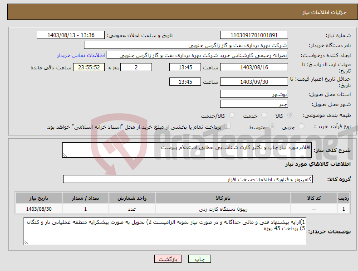Image resolution: width=358 pixels, height=271 pixels.
Task: Select the متوسط purchase type radio
Action: click(x=272, y=126)
